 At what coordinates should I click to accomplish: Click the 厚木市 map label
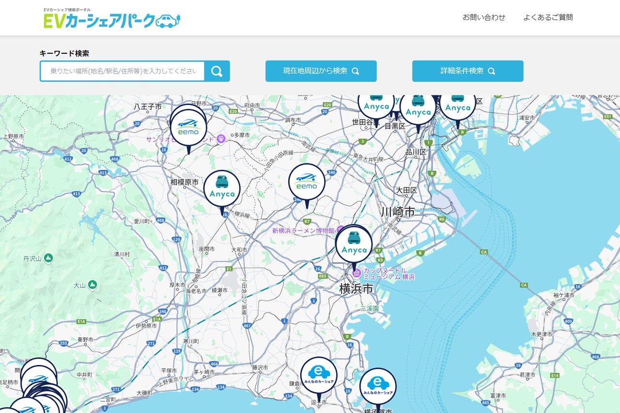177,285
